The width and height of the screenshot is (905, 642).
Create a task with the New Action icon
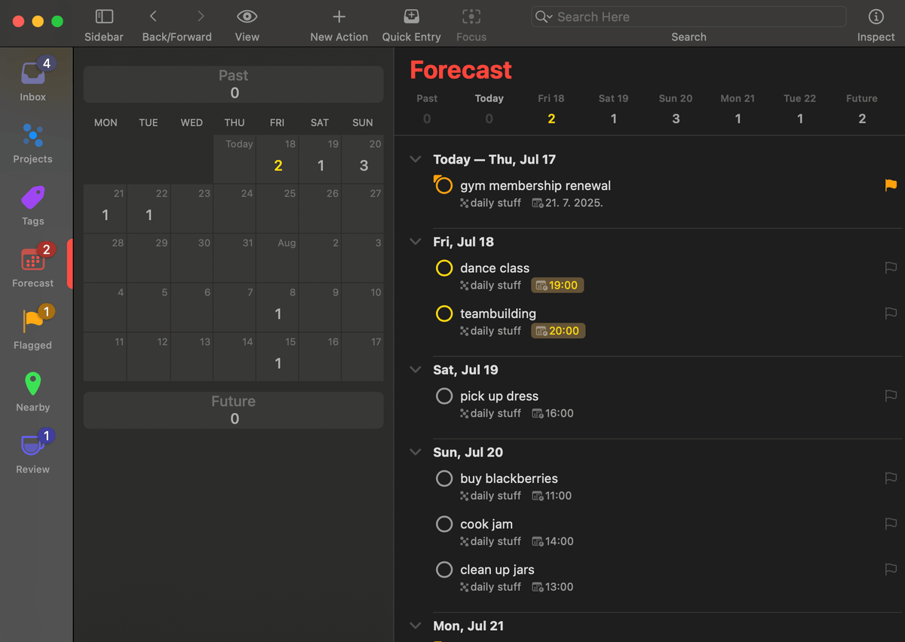point(339,16)
